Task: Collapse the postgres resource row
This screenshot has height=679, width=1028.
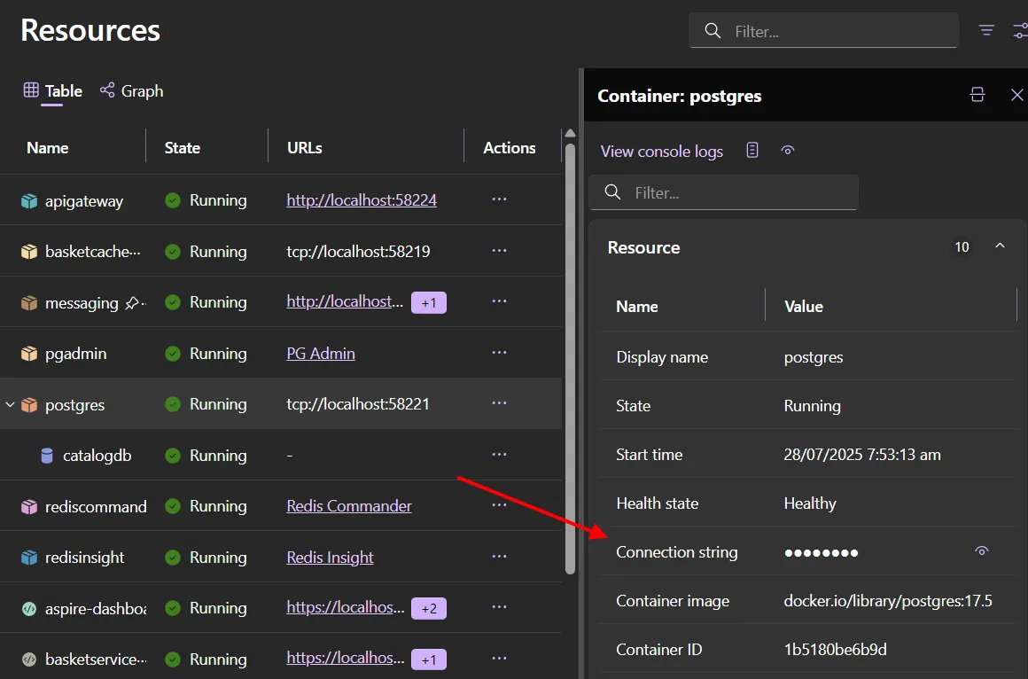Action: tap(9, 404)
